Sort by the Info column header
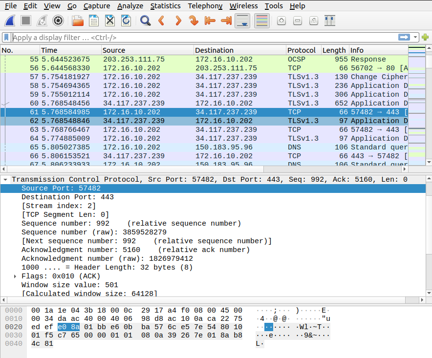This screenshot has height=358, width=432. click(379, 50)
